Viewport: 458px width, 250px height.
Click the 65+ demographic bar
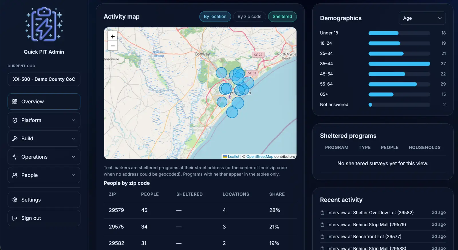pos(399,95)
